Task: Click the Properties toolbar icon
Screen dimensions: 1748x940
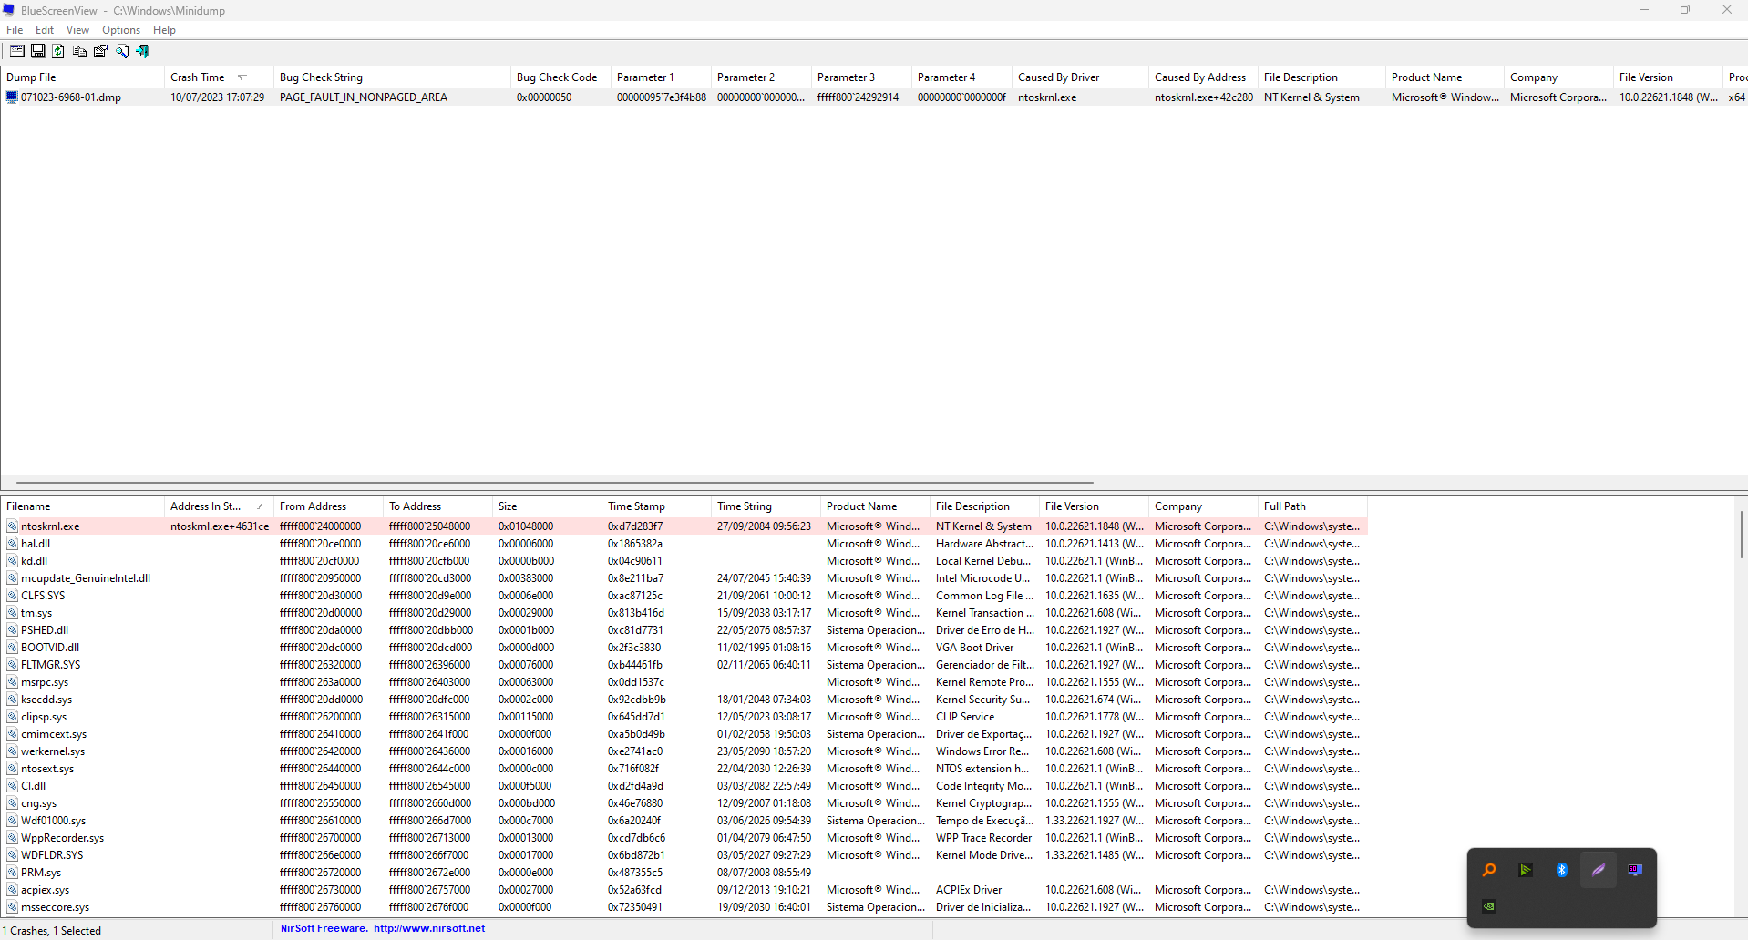Action: (x=100, y=51)
